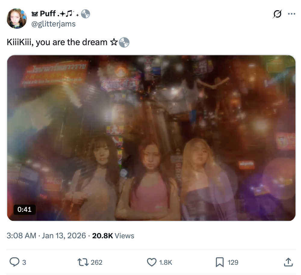Like the post with the heart icon

click(x=151, y=262)
